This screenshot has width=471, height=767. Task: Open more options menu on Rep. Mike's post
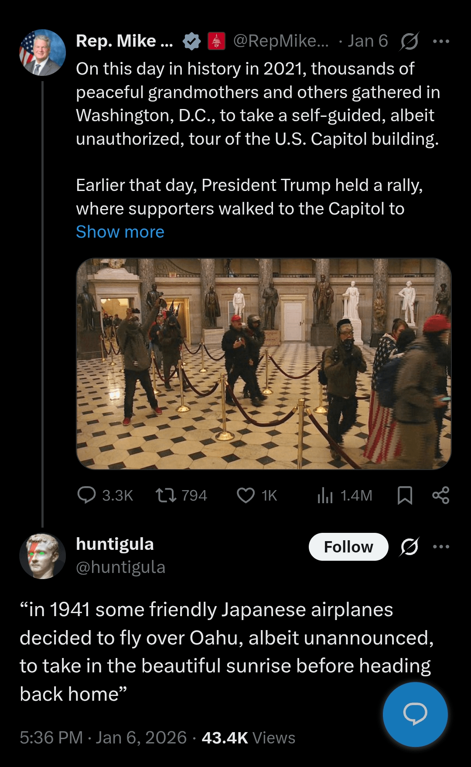441,41
